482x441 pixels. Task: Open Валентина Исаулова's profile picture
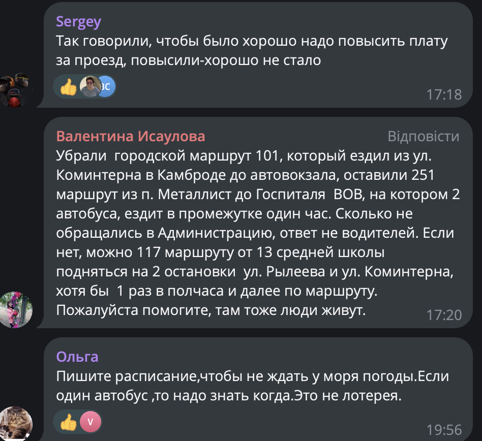(x=16, y=309)
